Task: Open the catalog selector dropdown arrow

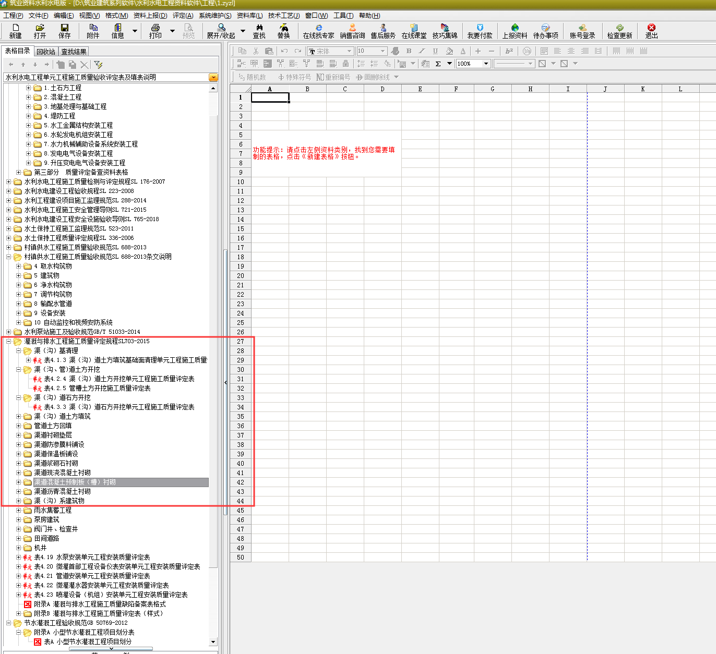Action: click(x=213, y=77)
